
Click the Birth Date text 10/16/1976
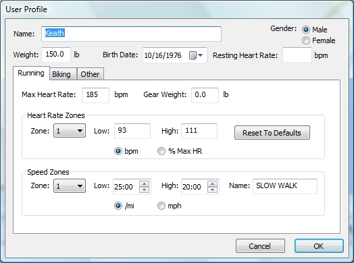[x=163, y=55]
